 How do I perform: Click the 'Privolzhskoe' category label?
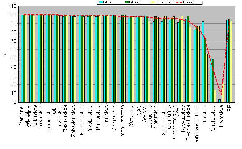coord(90,119)
